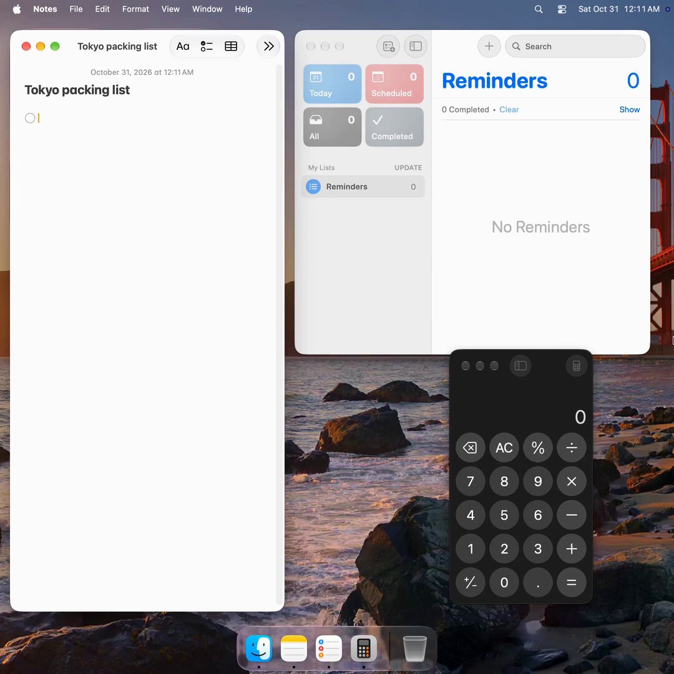Screen dimensions: 674x674
Task: Expand hidden Notes toolbar items with double chevron
Action: 268,46
